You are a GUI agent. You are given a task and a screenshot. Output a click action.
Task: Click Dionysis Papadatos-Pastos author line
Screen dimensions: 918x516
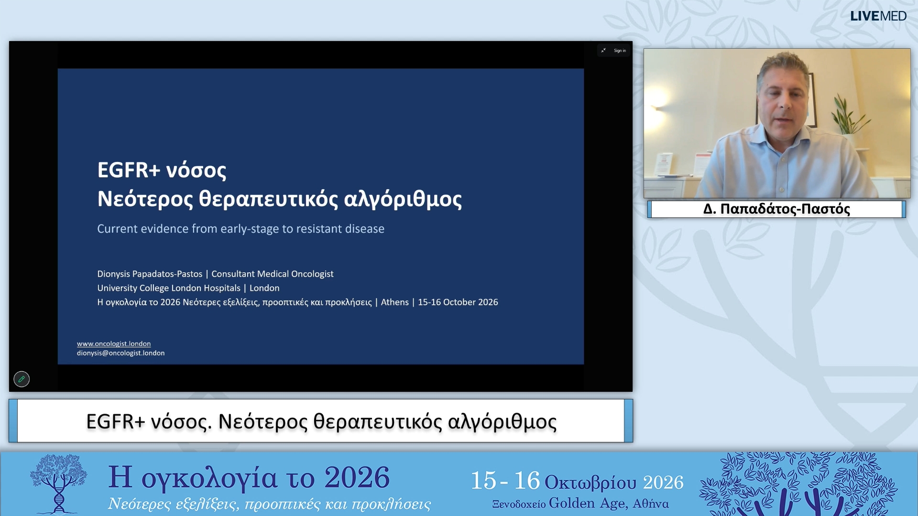[215, 274]
